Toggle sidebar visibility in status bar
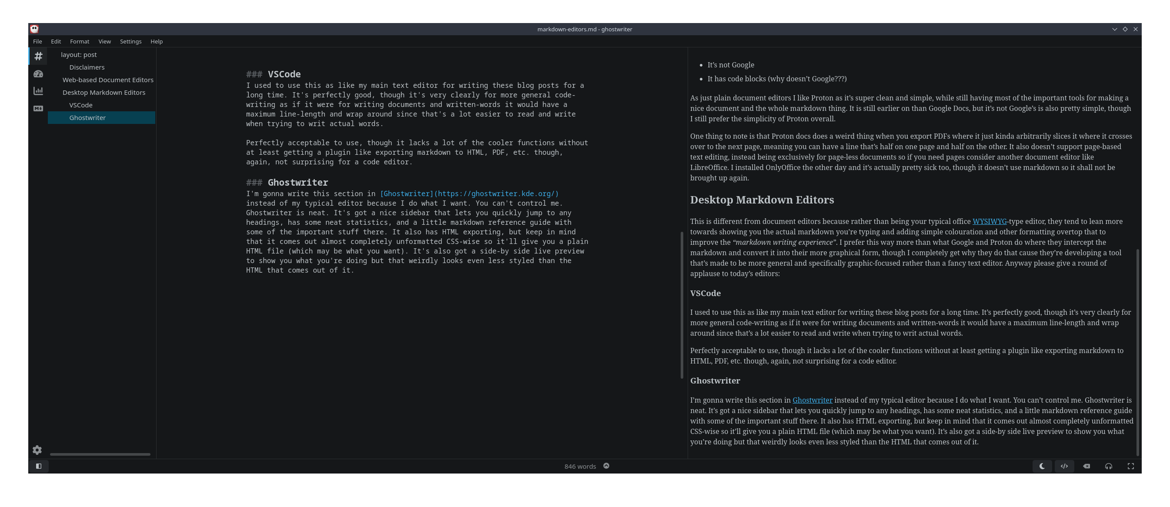The height and width of the screenshot is (507, 1170). point(39,466)
